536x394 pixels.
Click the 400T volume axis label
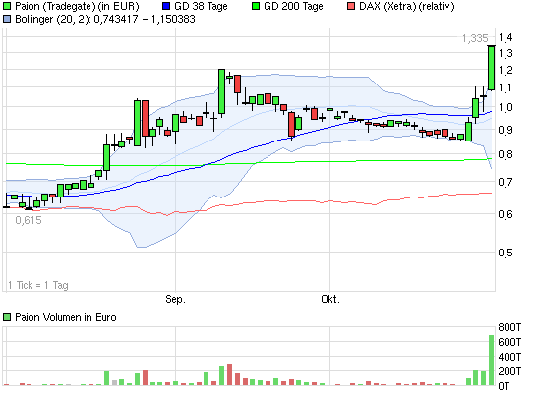click(509, 357)
